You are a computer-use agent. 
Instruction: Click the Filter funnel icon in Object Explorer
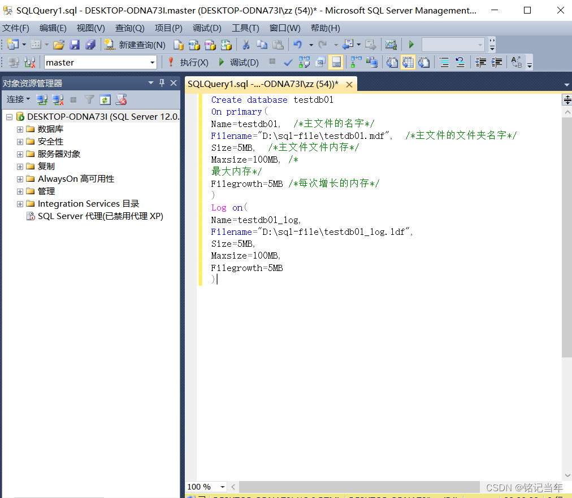pos(89,99)
